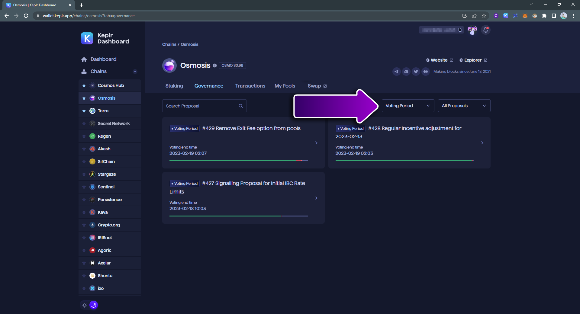
Task: Open the Voting Period filter dropdown
Action: pyautogui.click(x=408, y=106)
